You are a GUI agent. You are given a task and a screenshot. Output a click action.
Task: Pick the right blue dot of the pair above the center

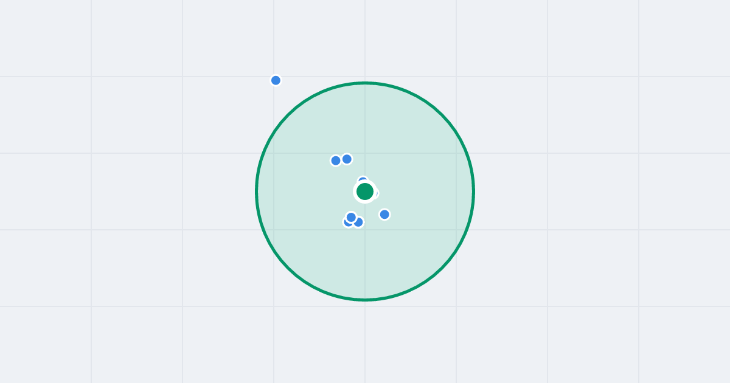click(347, 159)
